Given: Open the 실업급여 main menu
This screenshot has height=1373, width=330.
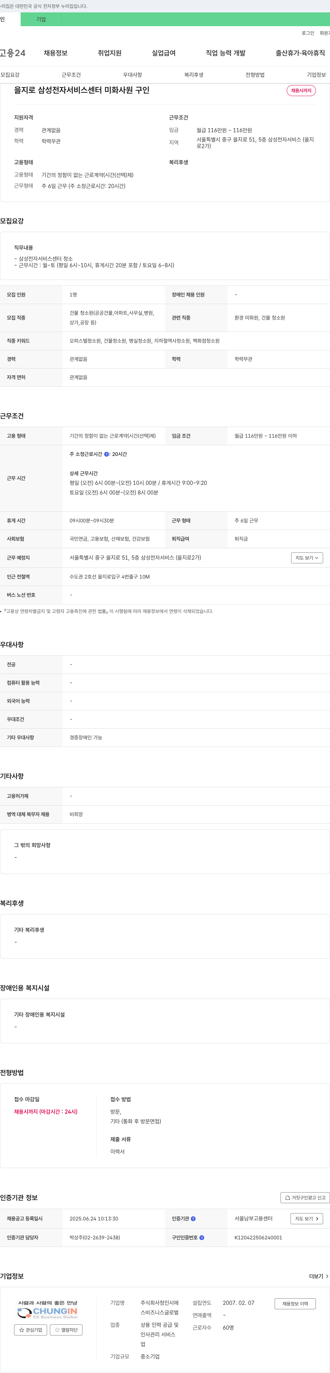Looking at the screenshot, I should click(163, 53).
